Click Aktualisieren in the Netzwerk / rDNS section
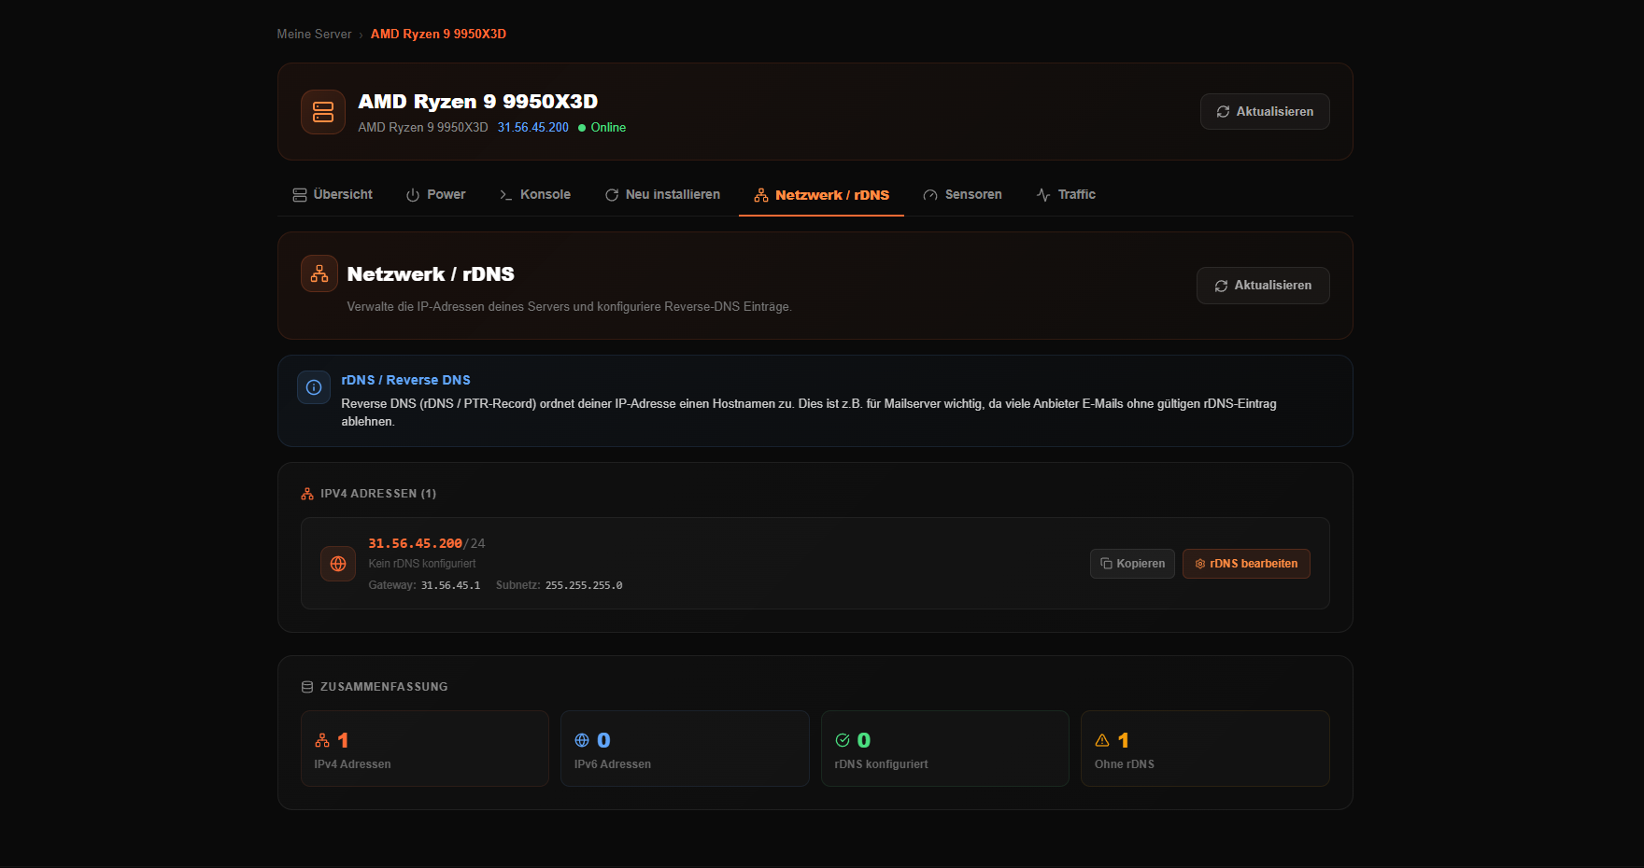The image size is (1644, 868). 1263,286
